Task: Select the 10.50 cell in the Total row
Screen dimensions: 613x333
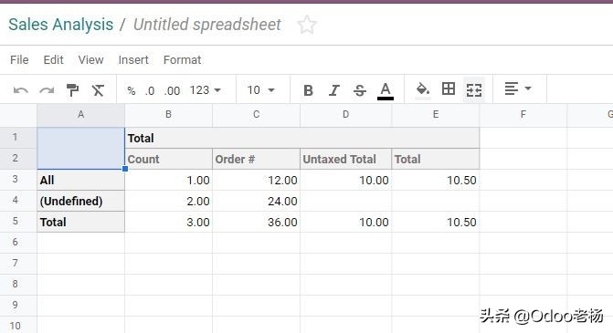Action: pyautogui.click(x=436, y=222)
